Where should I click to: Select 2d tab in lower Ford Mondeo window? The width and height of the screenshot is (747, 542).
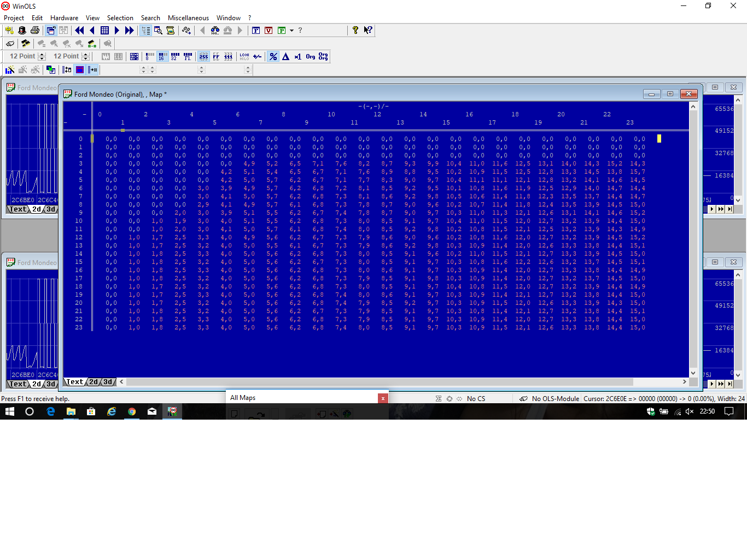(37, 384)
